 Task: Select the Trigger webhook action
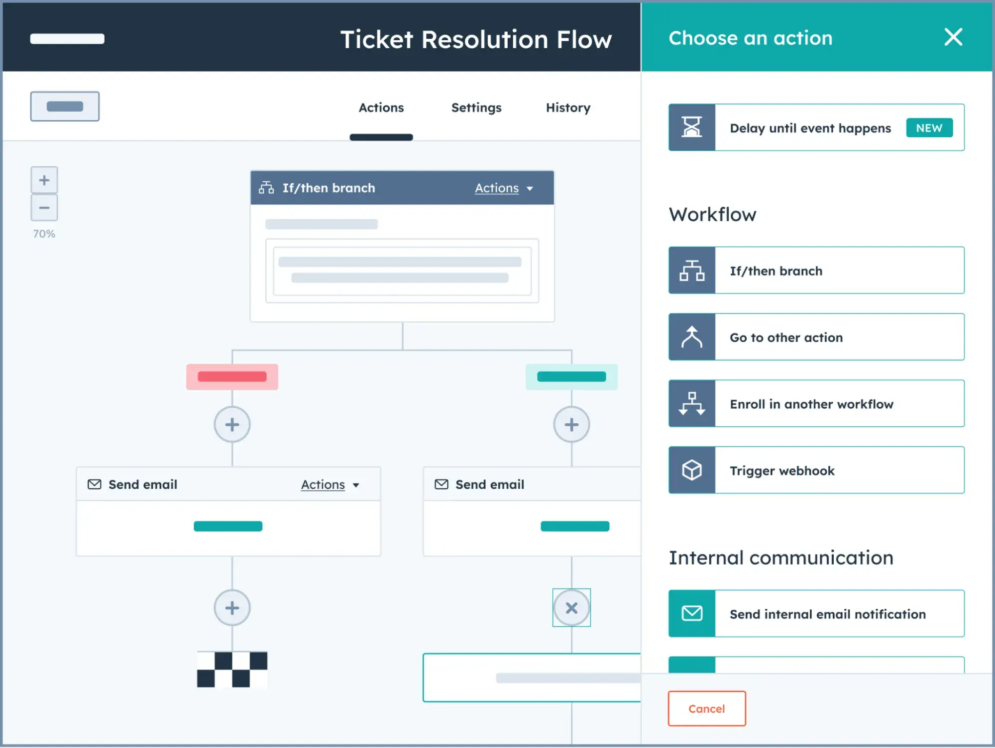tap(816, 470)
